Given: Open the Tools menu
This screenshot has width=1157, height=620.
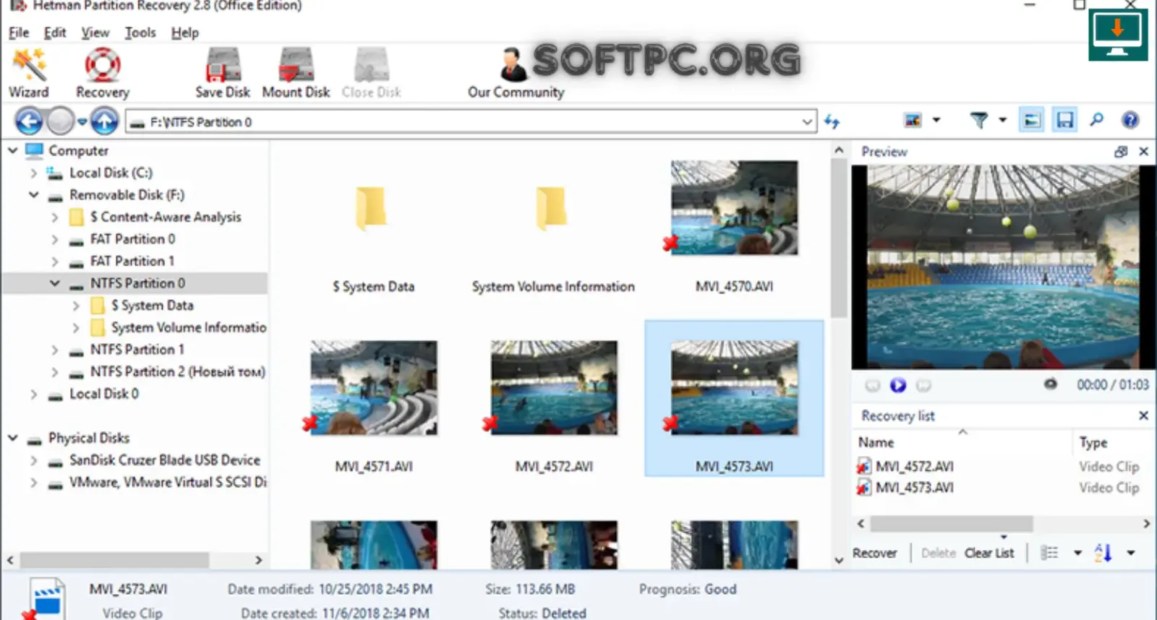Looking at the screenshot, I should click(x=140, y=33).
